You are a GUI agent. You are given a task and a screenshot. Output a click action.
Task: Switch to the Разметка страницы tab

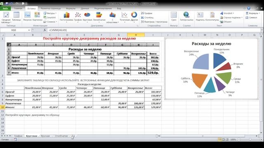(51, 8)
